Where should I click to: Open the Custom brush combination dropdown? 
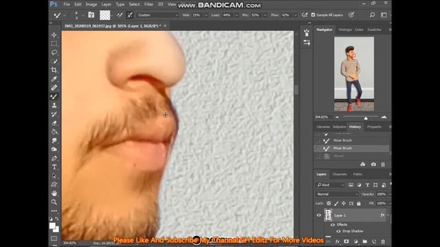tap(158, 15)
